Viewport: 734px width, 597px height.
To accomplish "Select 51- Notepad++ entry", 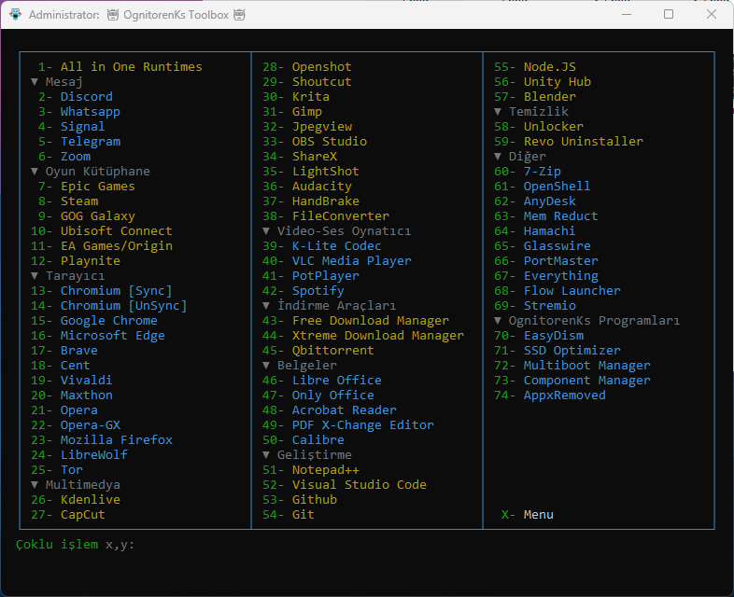I will point(311,470).
